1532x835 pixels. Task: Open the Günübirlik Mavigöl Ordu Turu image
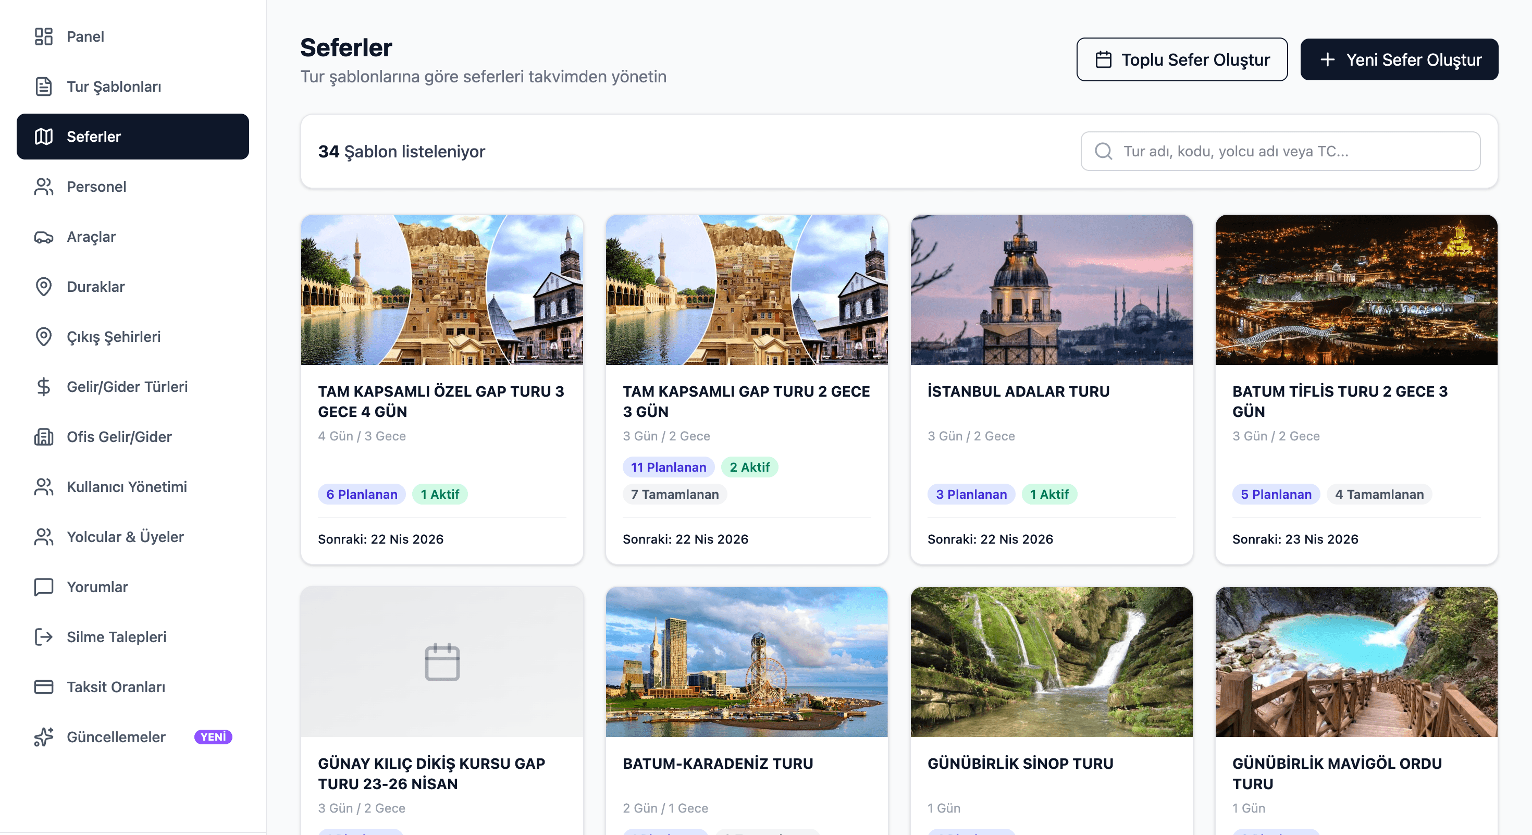[1356, 662]
